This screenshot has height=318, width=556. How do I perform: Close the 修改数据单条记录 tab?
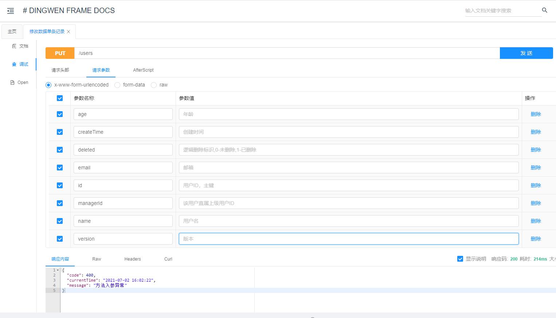click(x=68, y=32)
